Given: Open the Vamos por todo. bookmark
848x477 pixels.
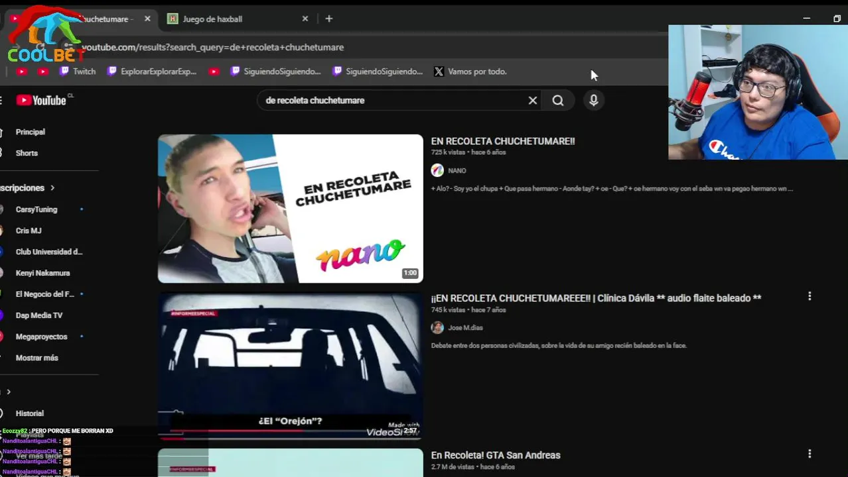Looking at the screenshot, I should coord(470,72).
